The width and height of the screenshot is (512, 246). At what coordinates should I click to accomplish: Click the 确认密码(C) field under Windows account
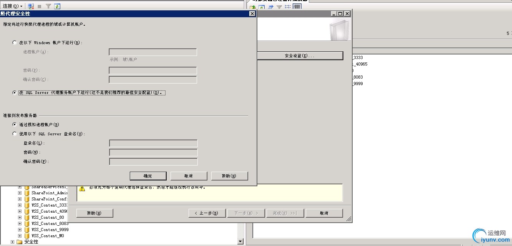click(x=153, y=80)
